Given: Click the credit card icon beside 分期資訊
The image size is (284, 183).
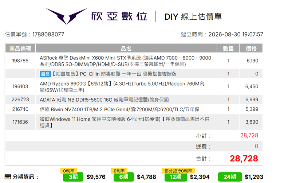Looking at the screenshot, I should click(8, 177).
